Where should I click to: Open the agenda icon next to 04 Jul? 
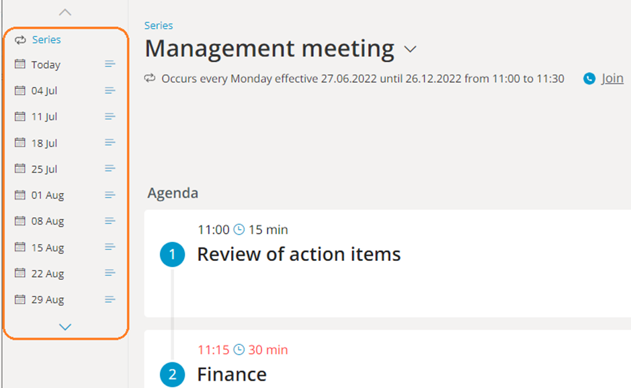point(110,90)
